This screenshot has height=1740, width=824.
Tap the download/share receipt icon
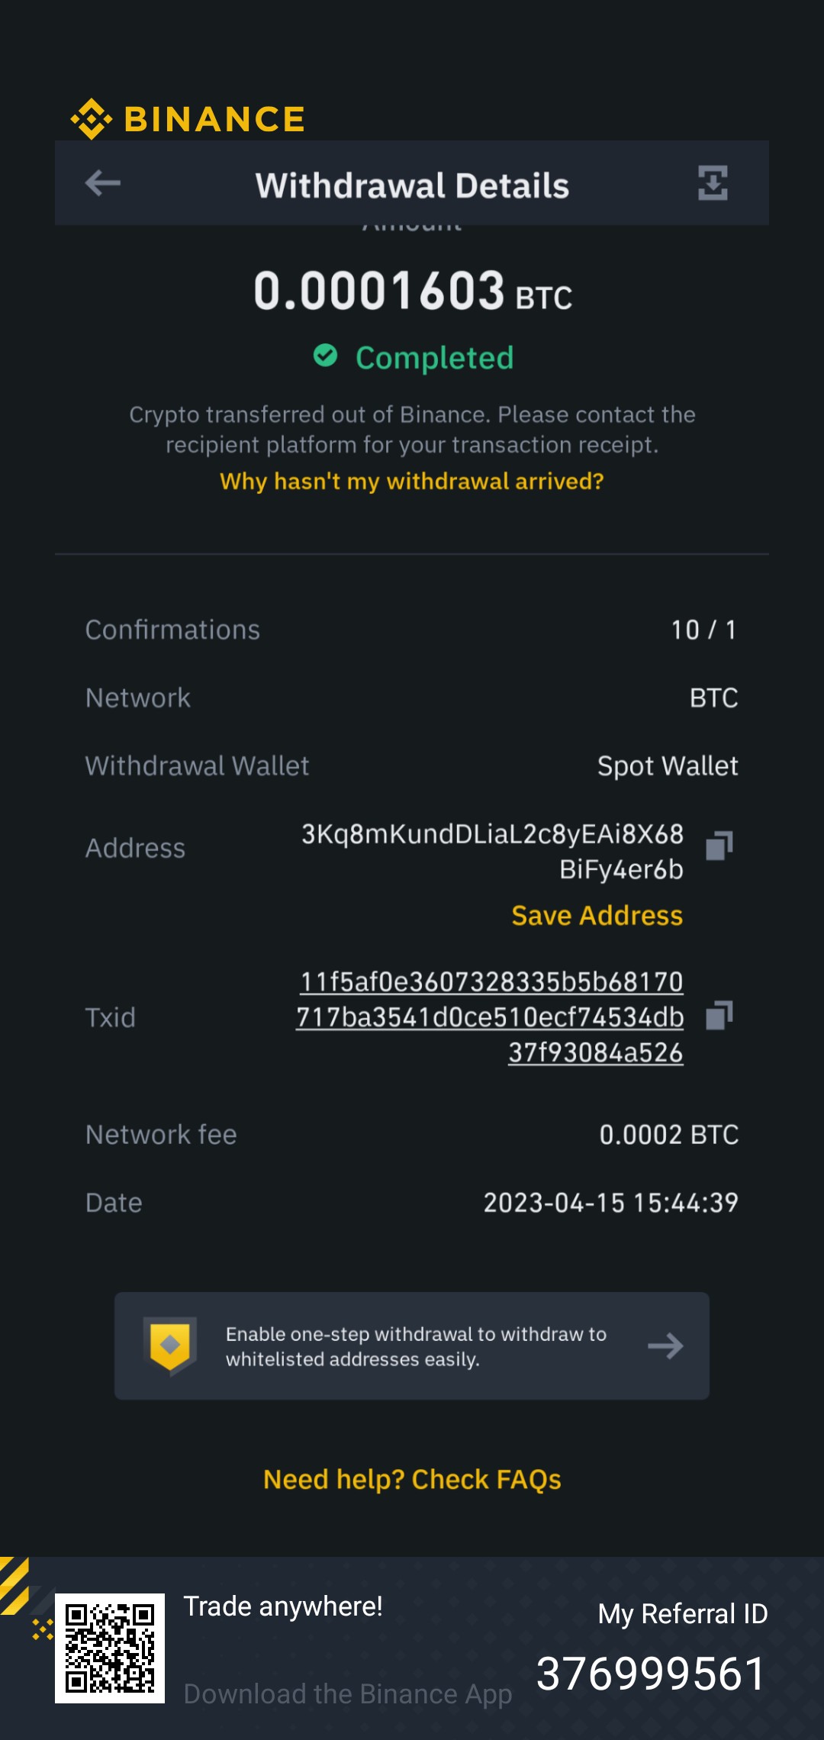[x=713, y=183]
